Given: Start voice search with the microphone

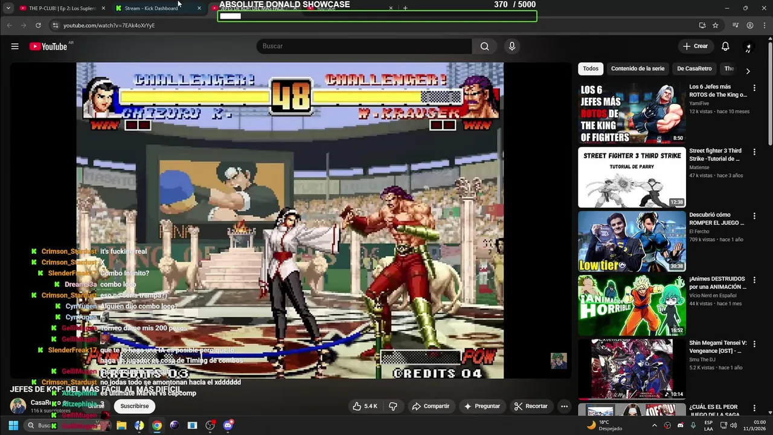Looking at the screenshot, I should point(512,47).
